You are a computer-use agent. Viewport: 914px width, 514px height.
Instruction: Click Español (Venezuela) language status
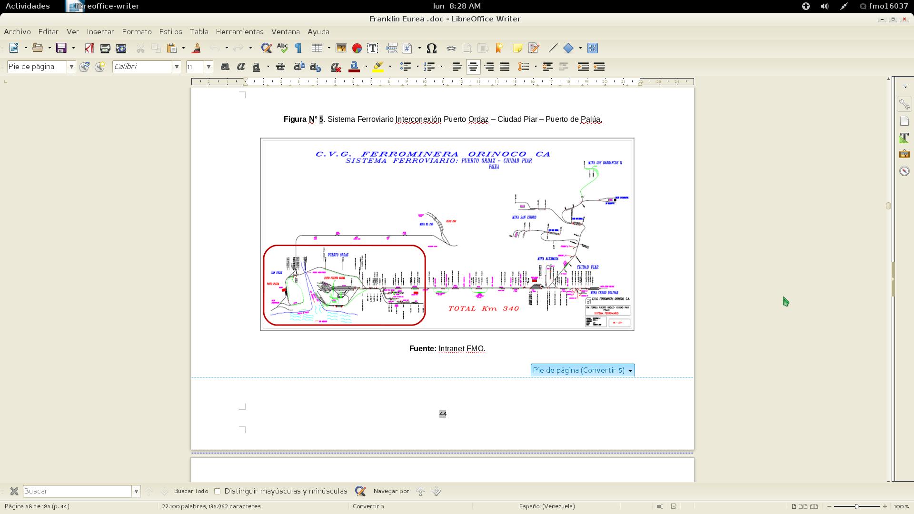[x=547, y=506]
